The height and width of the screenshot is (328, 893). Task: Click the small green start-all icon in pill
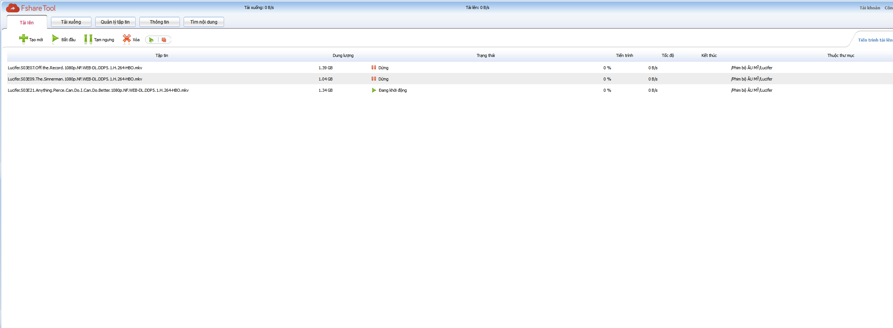(151, 40)
